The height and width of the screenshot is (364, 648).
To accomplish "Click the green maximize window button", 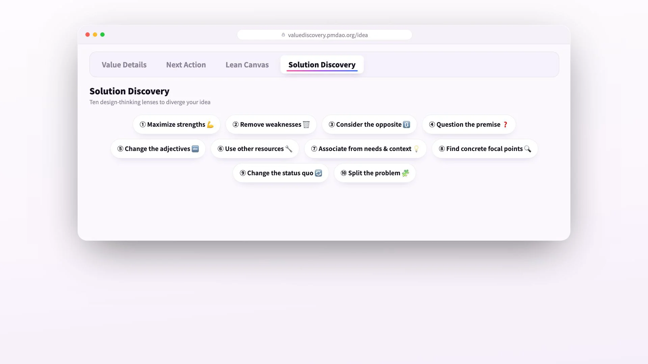I will point(102,34).
